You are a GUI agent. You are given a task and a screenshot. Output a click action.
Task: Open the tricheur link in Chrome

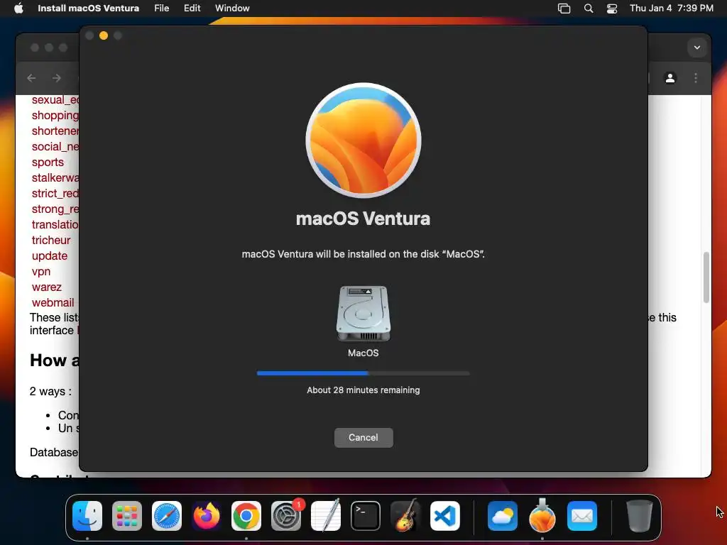point(51,240)
